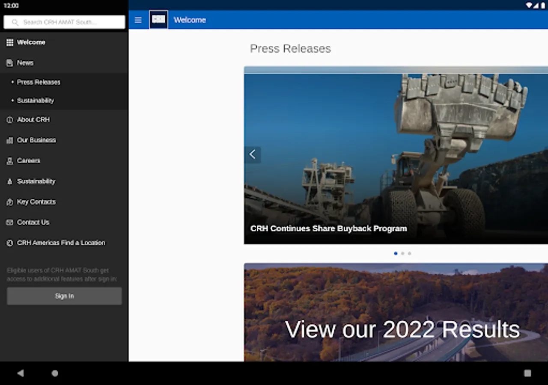This screenshot has height=385, width=548.
Task: Click the About CRH info icon
Action: (10, 120)
